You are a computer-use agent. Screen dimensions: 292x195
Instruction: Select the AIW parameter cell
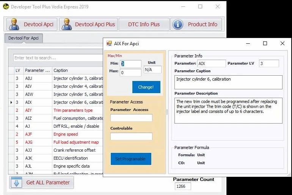[38, 94]
